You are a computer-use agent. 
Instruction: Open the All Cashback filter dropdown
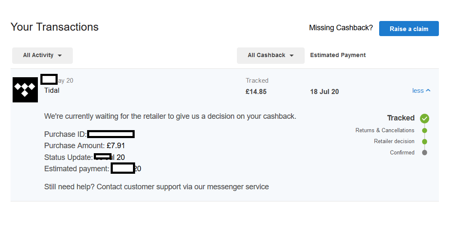(271, 55)
